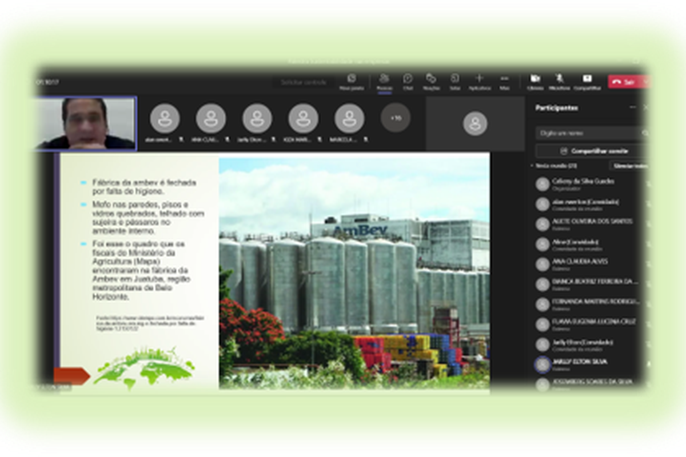Show more participants via +16 bubble

click(x=396, y=118)
